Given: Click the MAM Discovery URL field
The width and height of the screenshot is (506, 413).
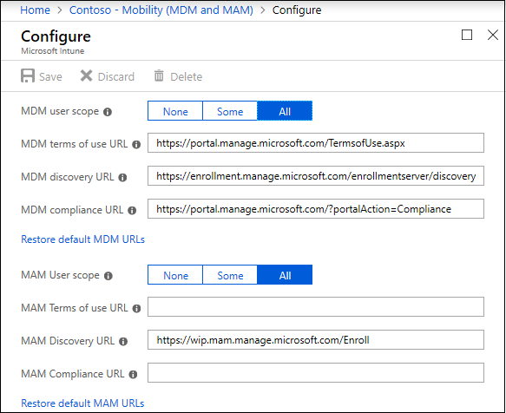Looking at the screenshot, I should (x=316, y=339).
